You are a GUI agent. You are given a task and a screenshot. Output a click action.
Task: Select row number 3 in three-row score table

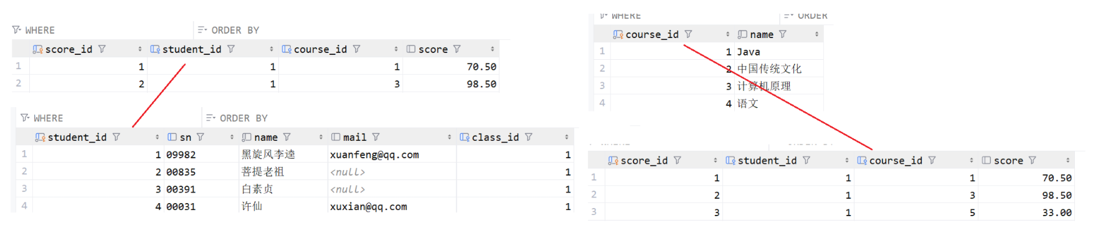click(594, 212)
